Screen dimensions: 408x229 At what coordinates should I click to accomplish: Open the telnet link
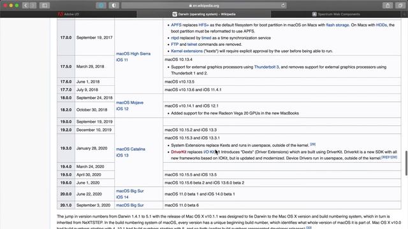tap(192, 45)
